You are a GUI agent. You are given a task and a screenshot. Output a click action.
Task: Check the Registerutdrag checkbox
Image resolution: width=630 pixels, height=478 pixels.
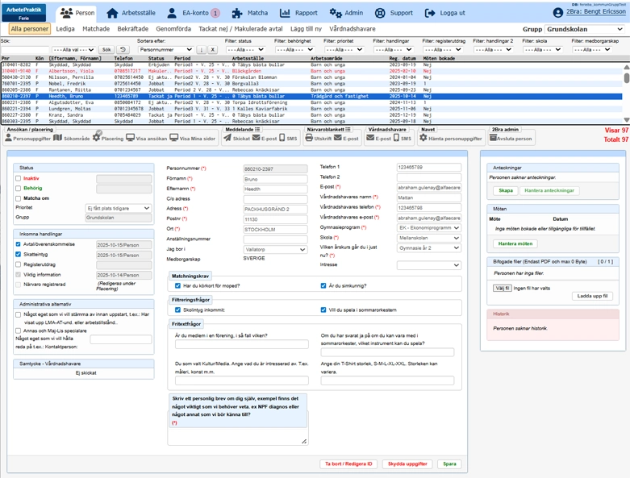[x=18, y=264]
